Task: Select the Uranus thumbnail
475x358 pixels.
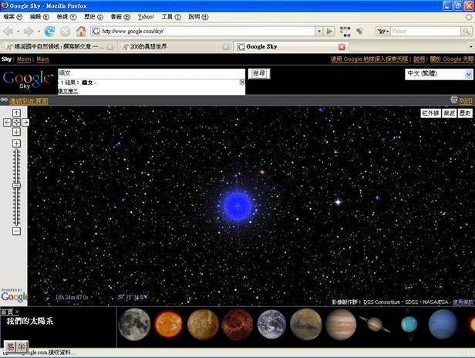Action: pyautogui.click(x=409, y=324)
